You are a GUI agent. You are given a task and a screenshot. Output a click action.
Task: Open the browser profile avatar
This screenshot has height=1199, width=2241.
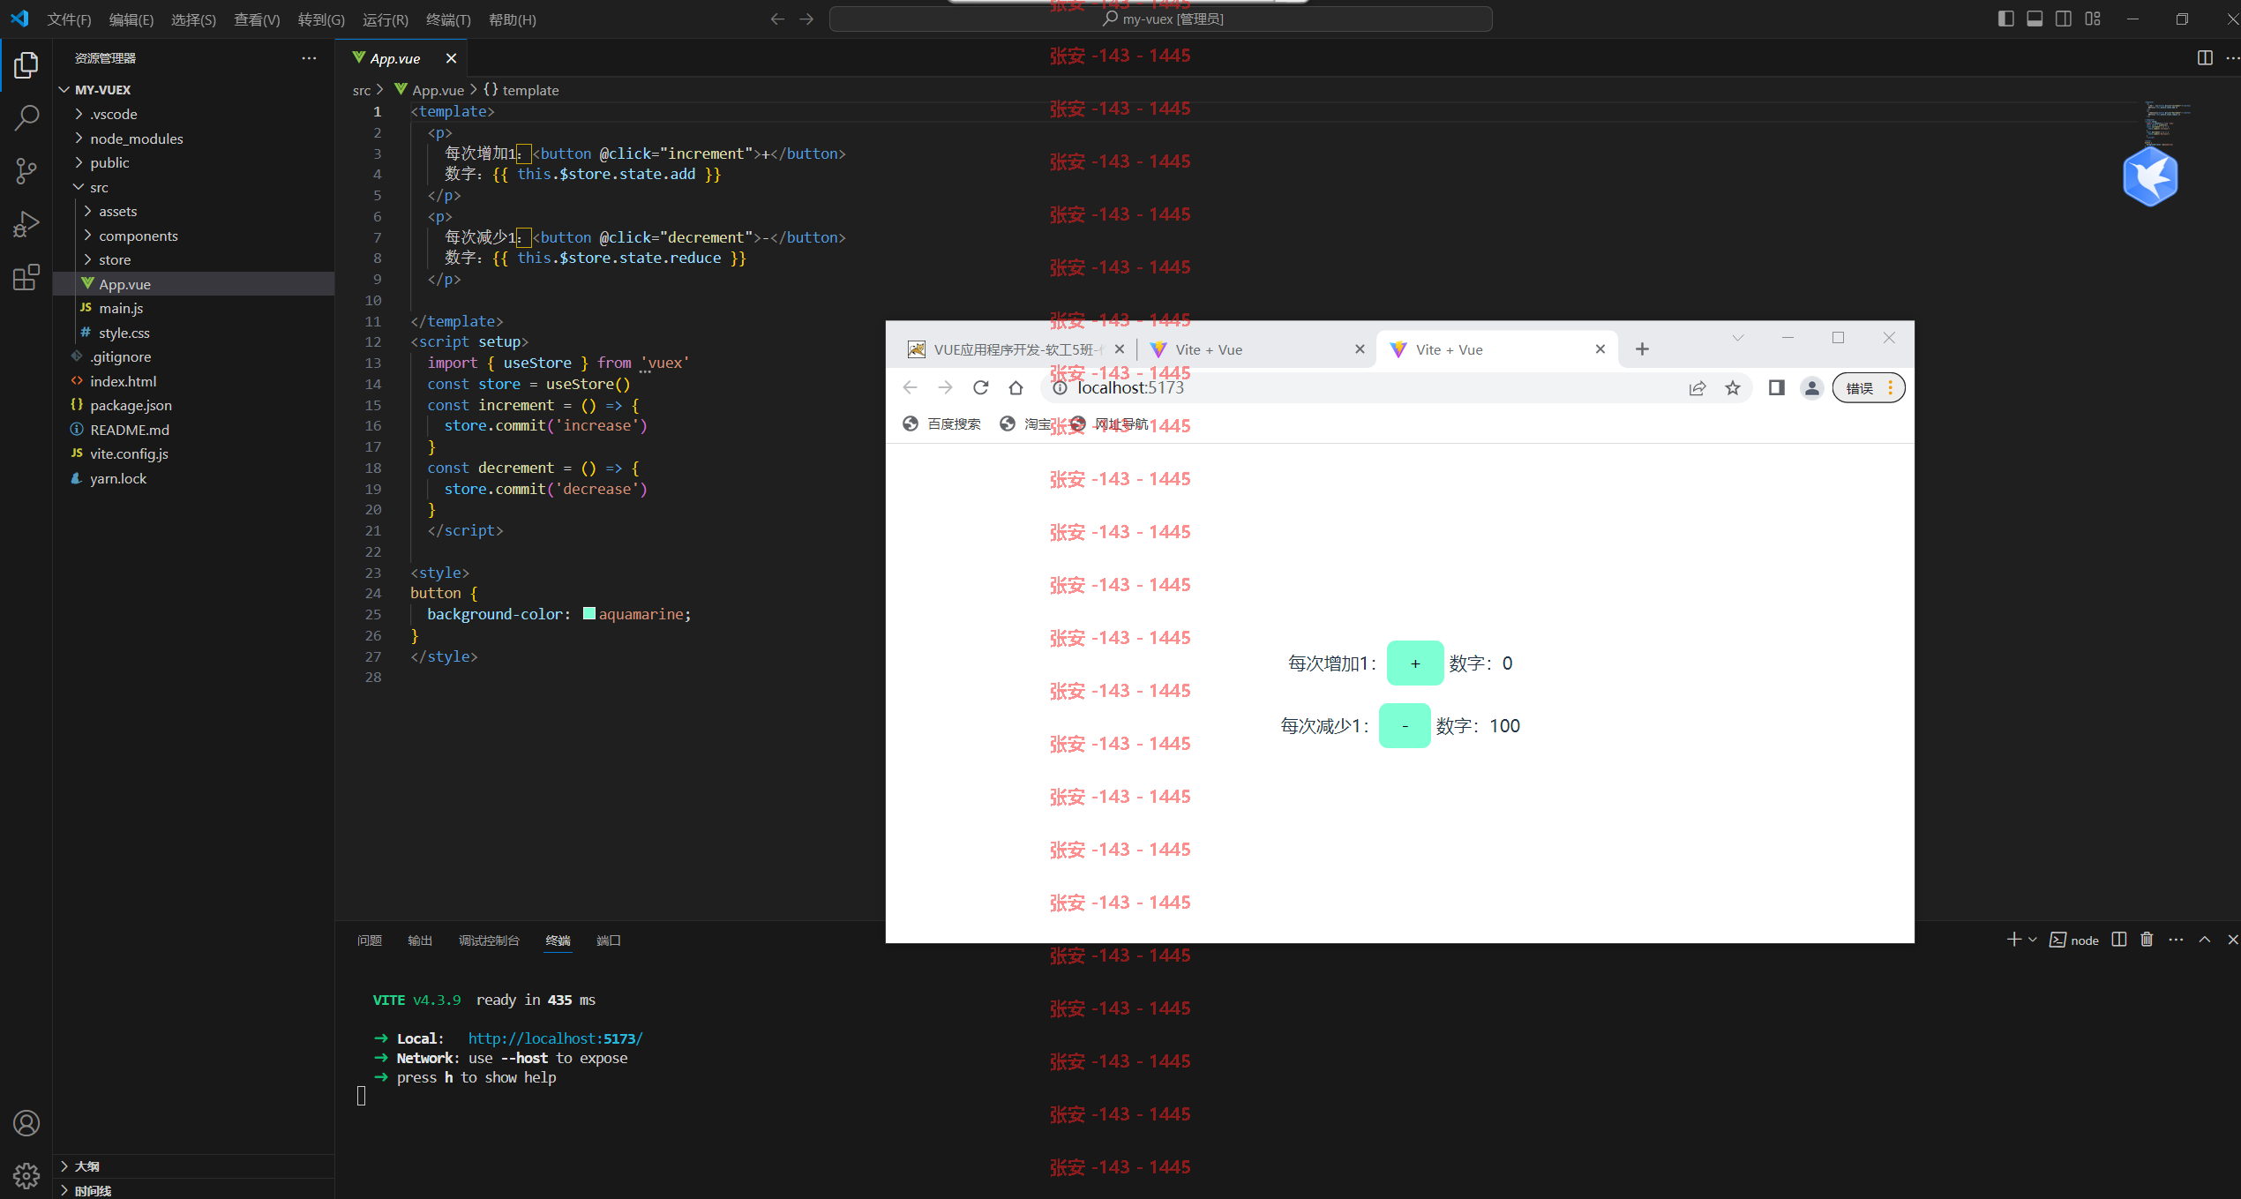coord(1812,387)
